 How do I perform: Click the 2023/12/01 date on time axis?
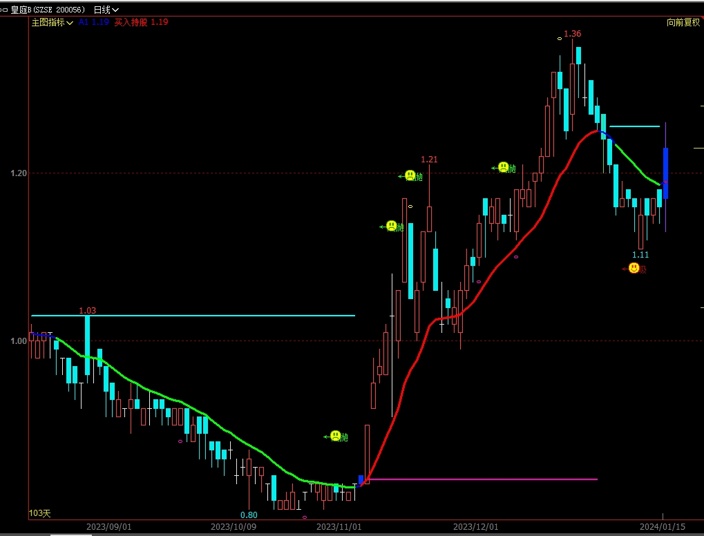[x=475, y=527]
